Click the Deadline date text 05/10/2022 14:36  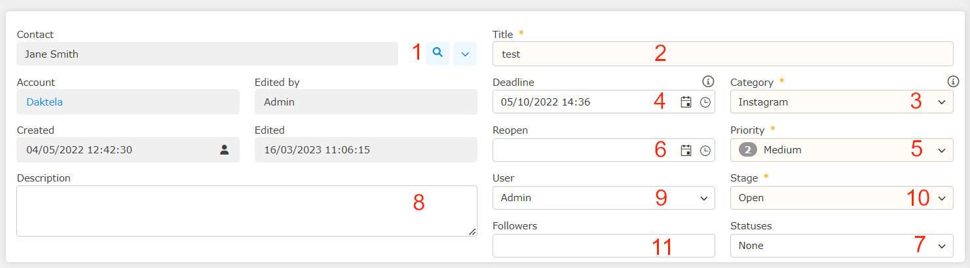pos(546,102)
